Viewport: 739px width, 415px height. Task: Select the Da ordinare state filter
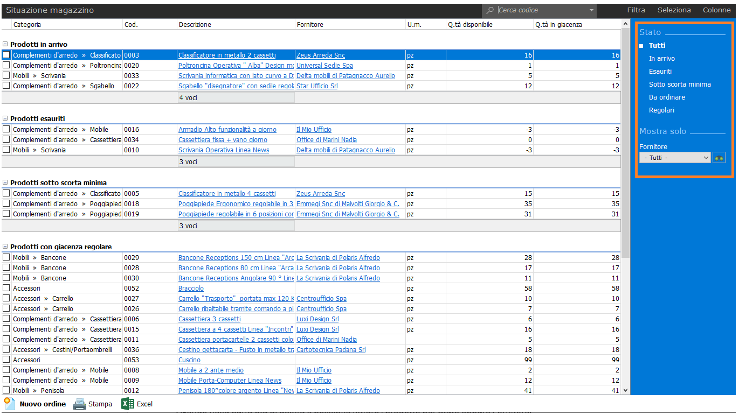[x=667, y=97]
